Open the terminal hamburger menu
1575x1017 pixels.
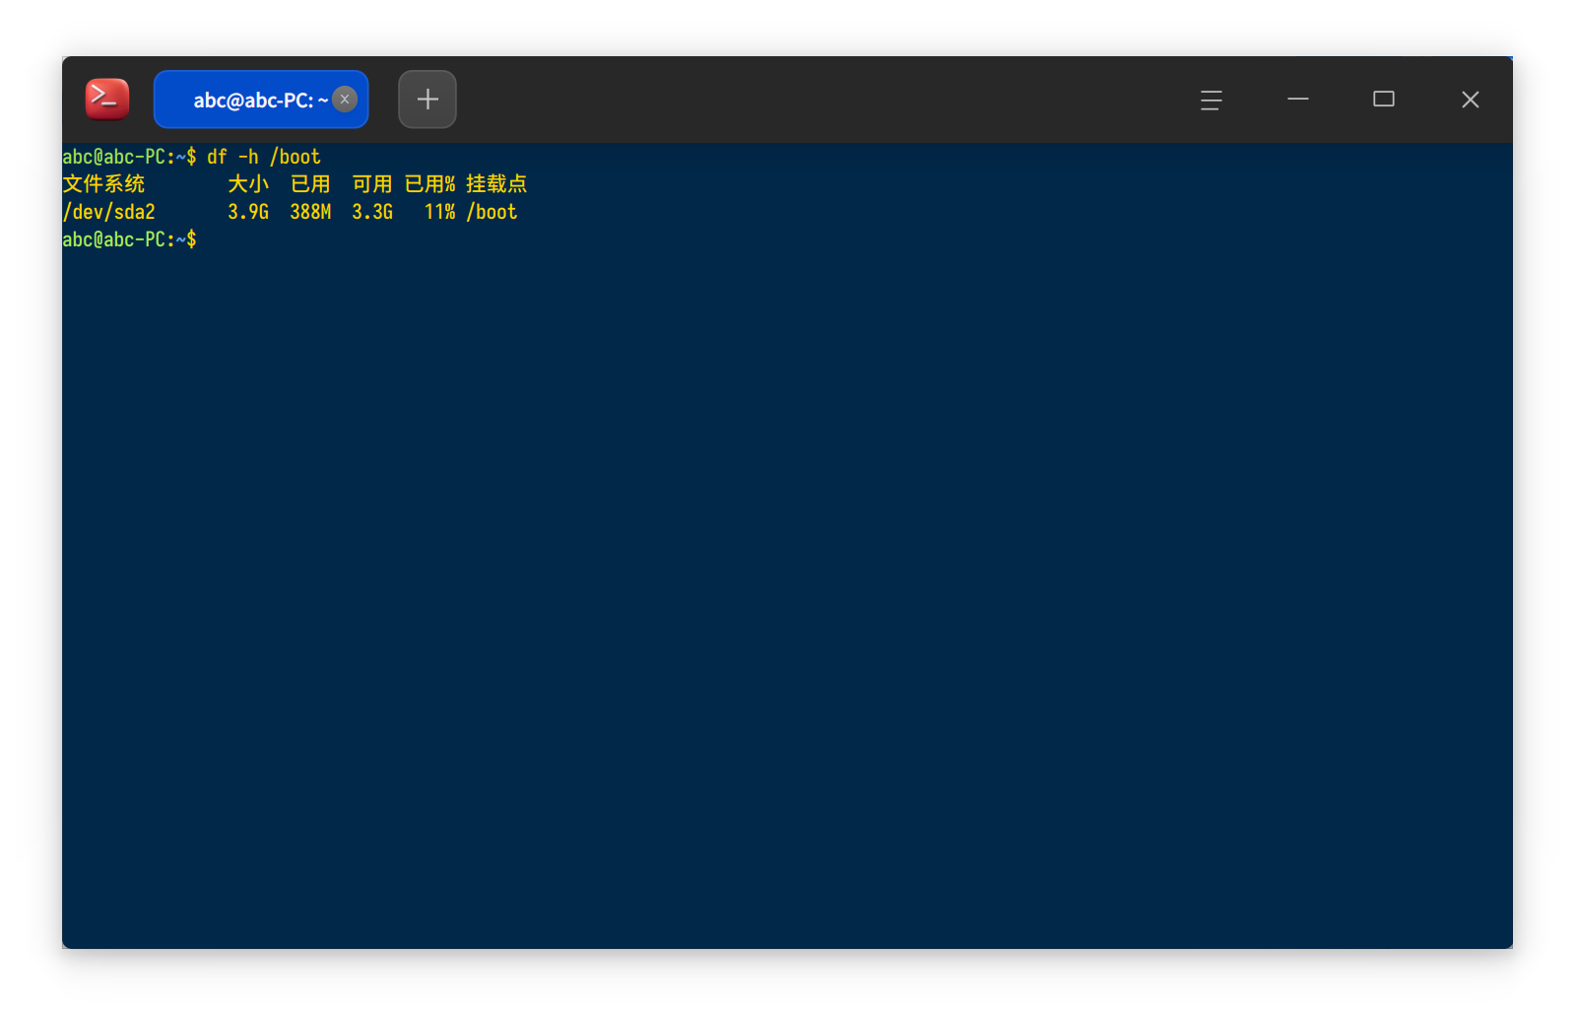[1212, 100]
